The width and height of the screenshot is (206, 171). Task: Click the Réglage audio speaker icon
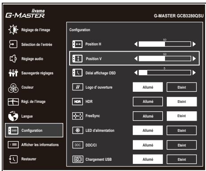(x=13, y=59)
